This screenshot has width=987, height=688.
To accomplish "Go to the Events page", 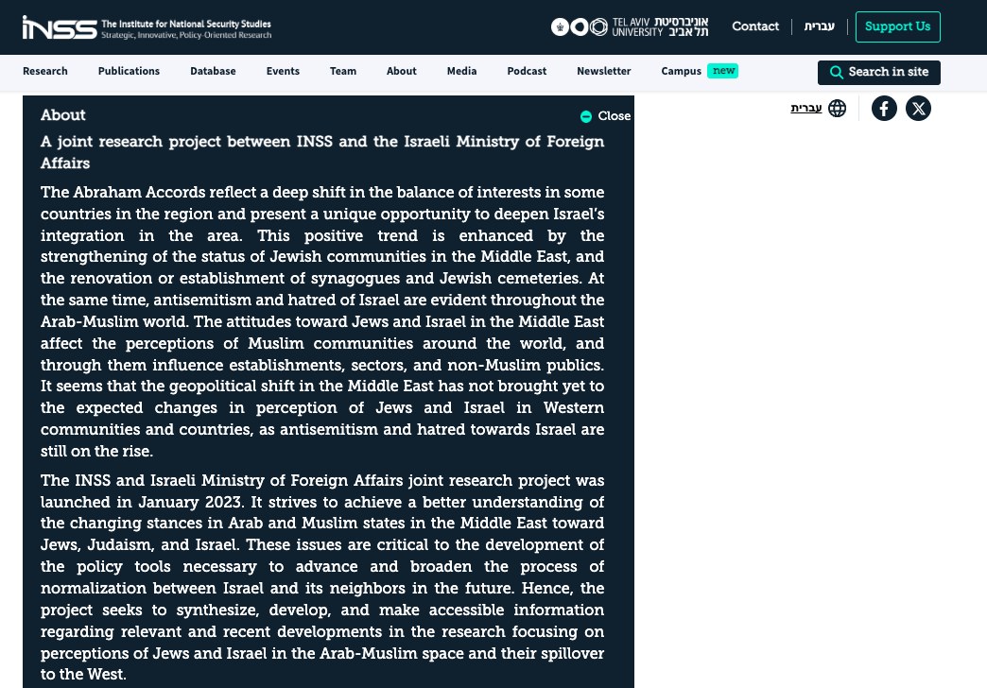I will 283,71.
